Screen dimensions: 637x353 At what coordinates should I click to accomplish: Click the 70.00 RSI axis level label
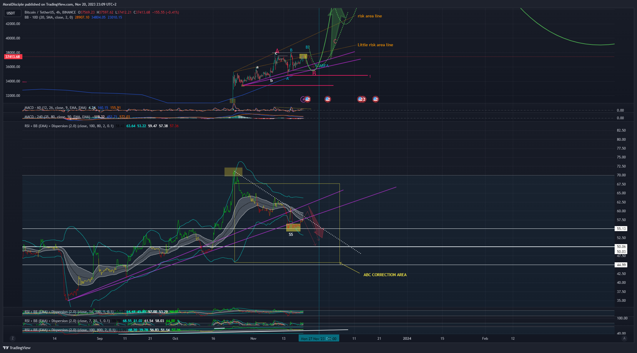pyautogui.click(x=621, y=175)
